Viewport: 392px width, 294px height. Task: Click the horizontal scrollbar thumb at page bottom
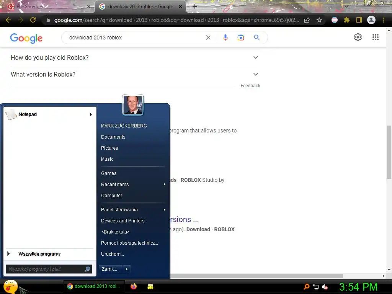pos(256,276)
